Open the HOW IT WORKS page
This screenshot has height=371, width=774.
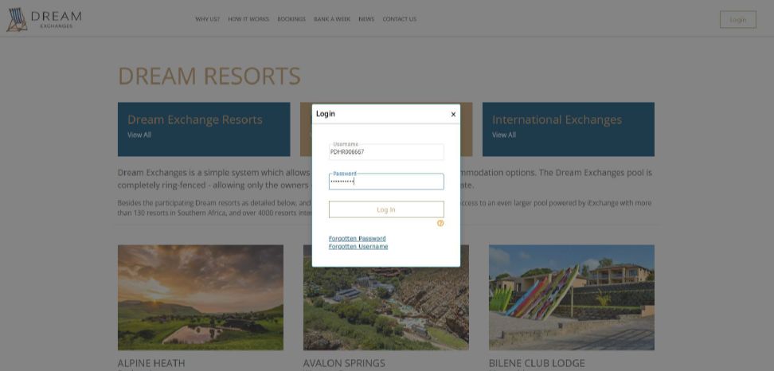[x=248, y=19]
